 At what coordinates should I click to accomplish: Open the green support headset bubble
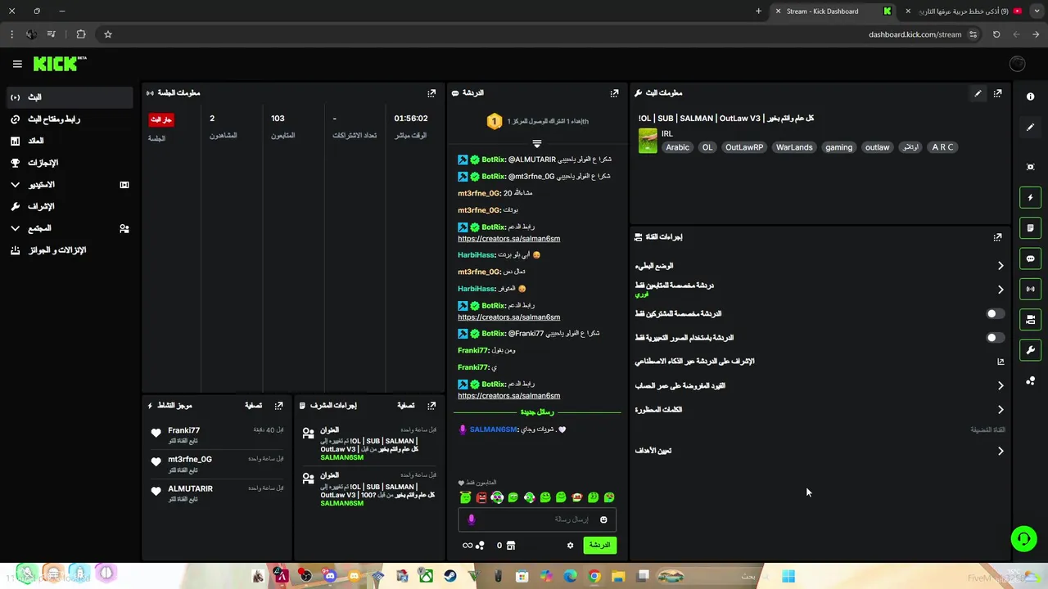(x=1023, y=538)
